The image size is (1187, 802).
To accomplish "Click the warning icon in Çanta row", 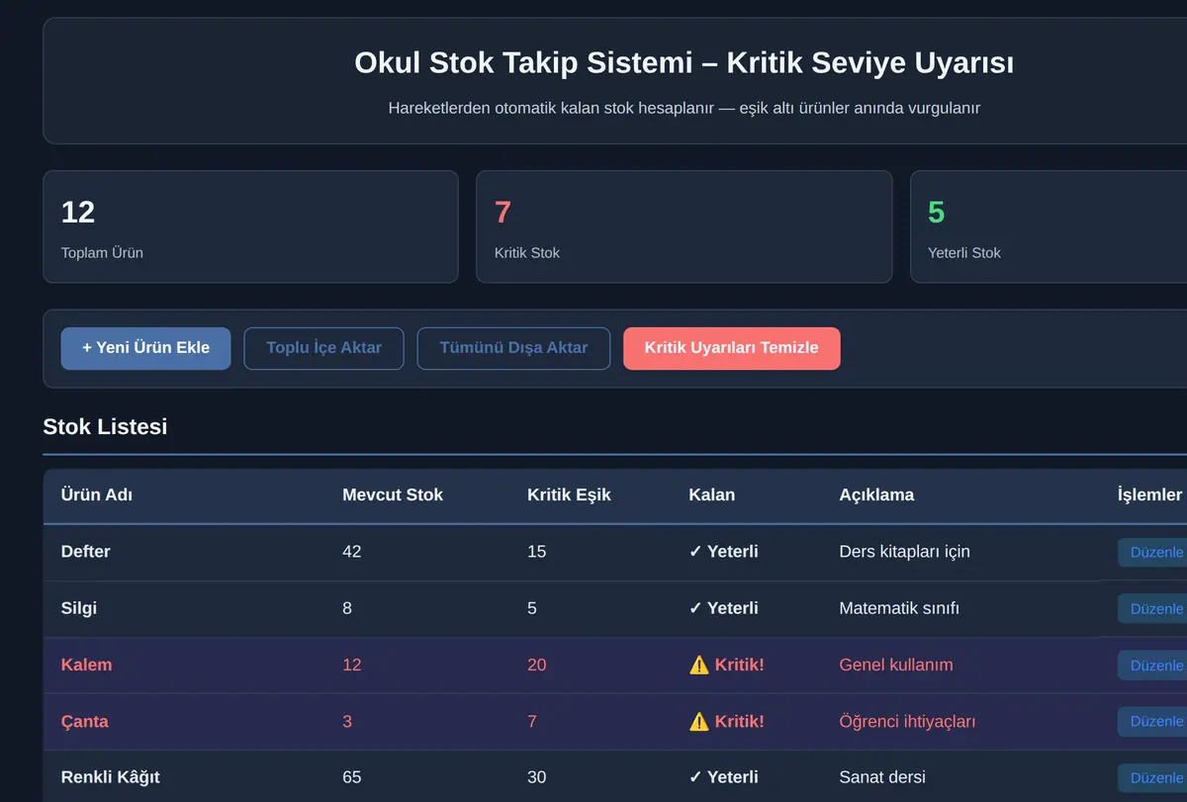I will 699,721.
